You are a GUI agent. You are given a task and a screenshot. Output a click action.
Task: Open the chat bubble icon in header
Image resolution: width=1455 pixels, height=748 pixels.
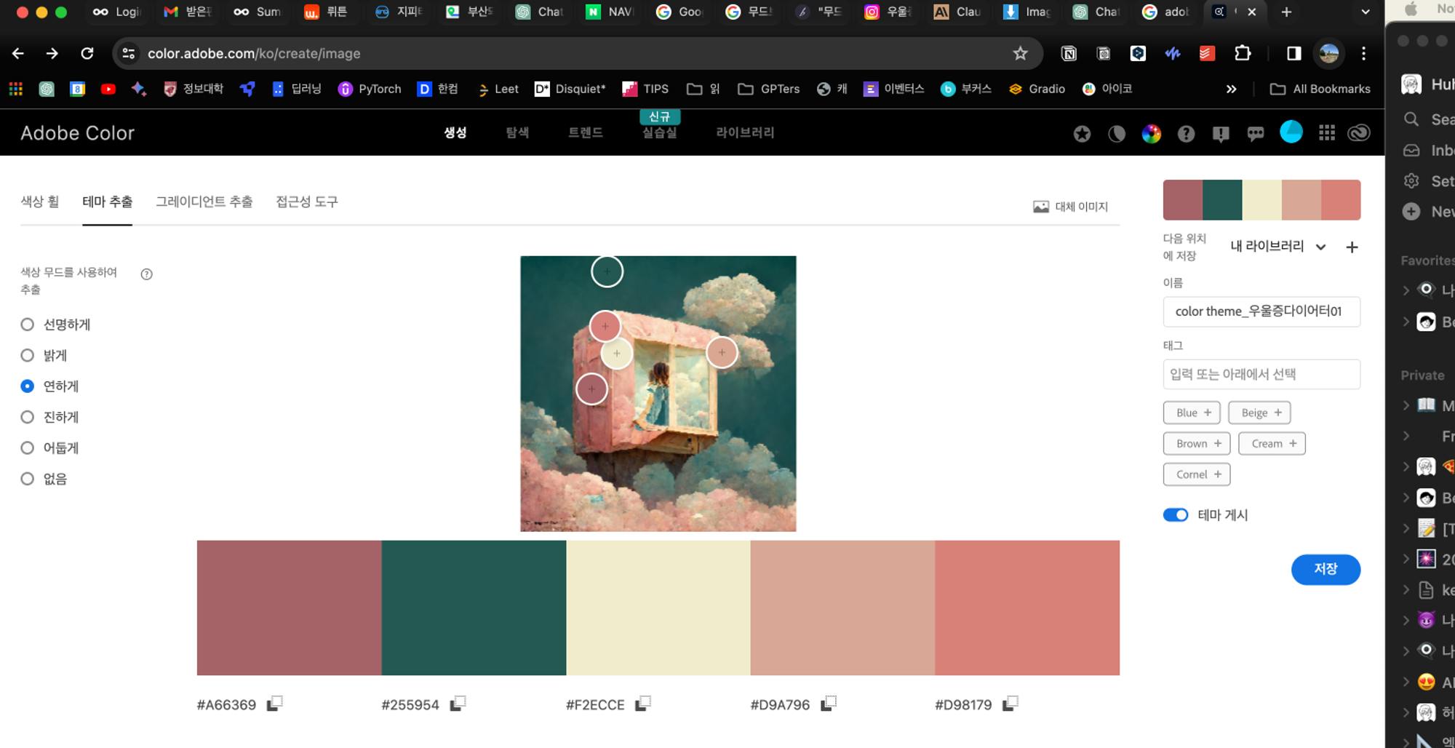1256,133
